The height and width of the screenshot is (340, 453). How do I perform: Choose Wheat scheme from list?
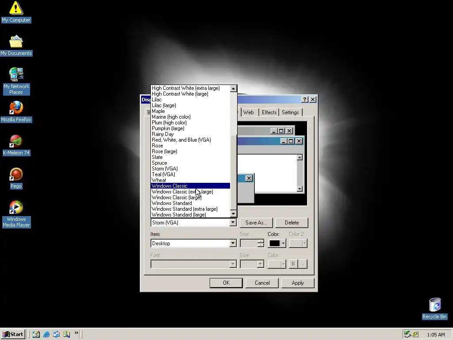click(x=190, y=180)
